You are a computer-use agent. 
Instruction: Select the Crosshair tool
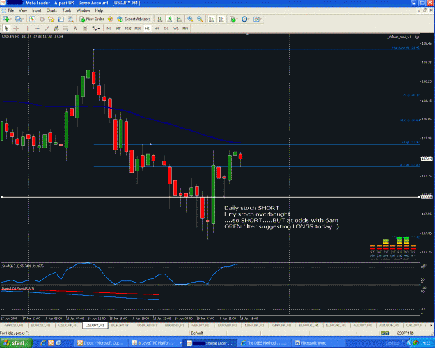(16, 29)
